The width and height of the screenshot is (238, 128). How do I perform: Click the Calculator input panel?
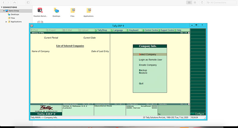pyautogui.click(x=174, y=110)
